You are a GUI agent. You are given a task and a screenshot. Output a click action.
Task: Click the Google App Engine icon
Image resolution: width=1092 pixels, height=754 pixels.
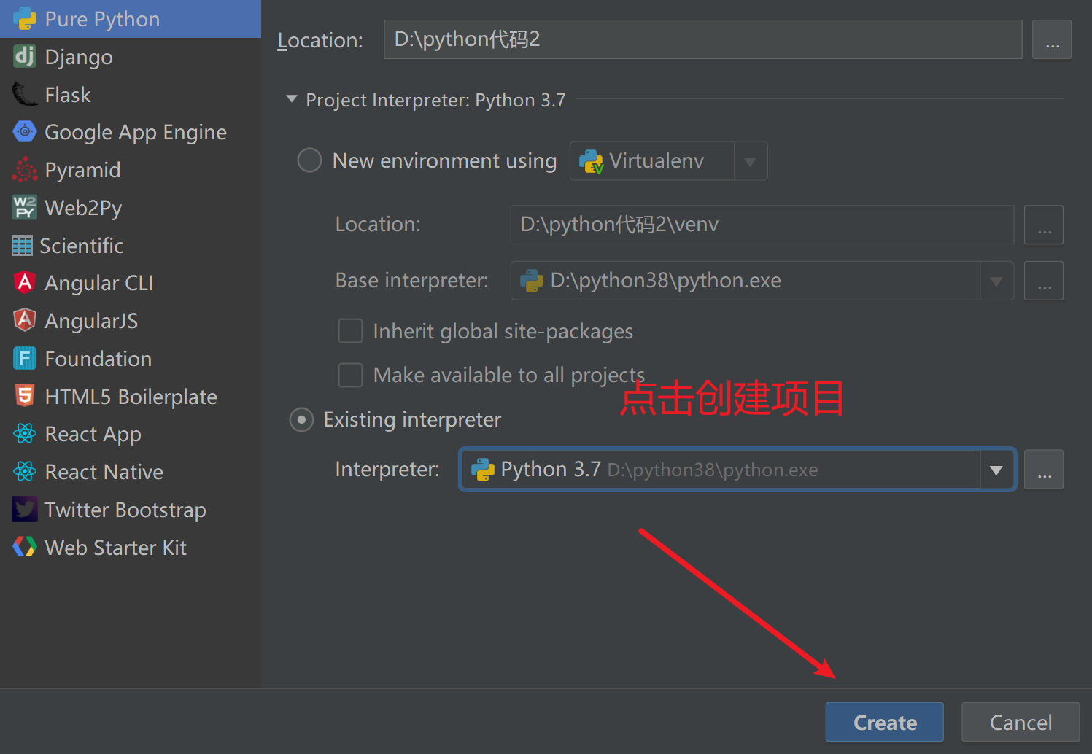pos(25,132)
